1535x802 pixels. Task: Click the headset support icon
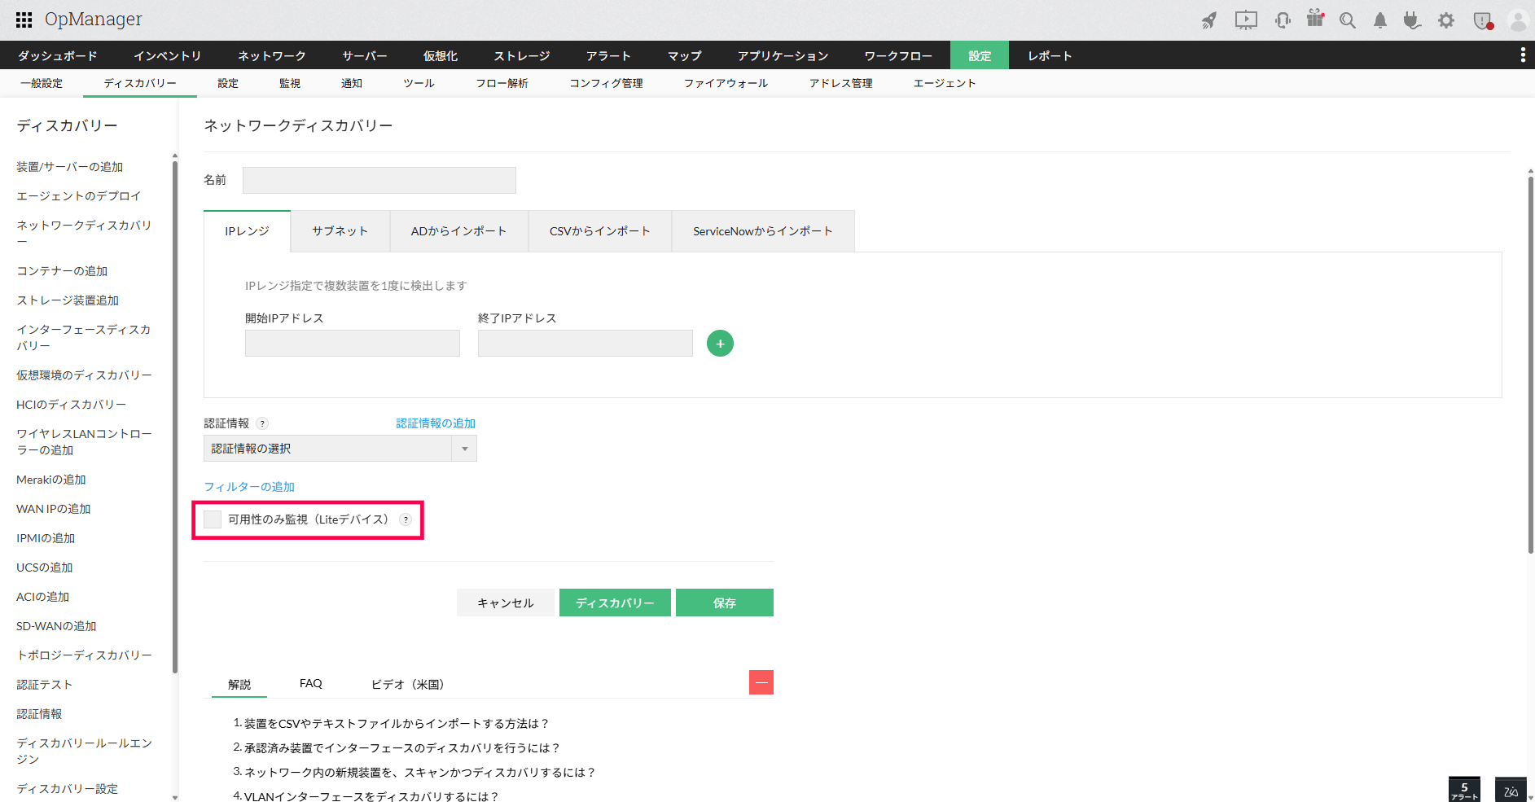tap(1283, 20)
